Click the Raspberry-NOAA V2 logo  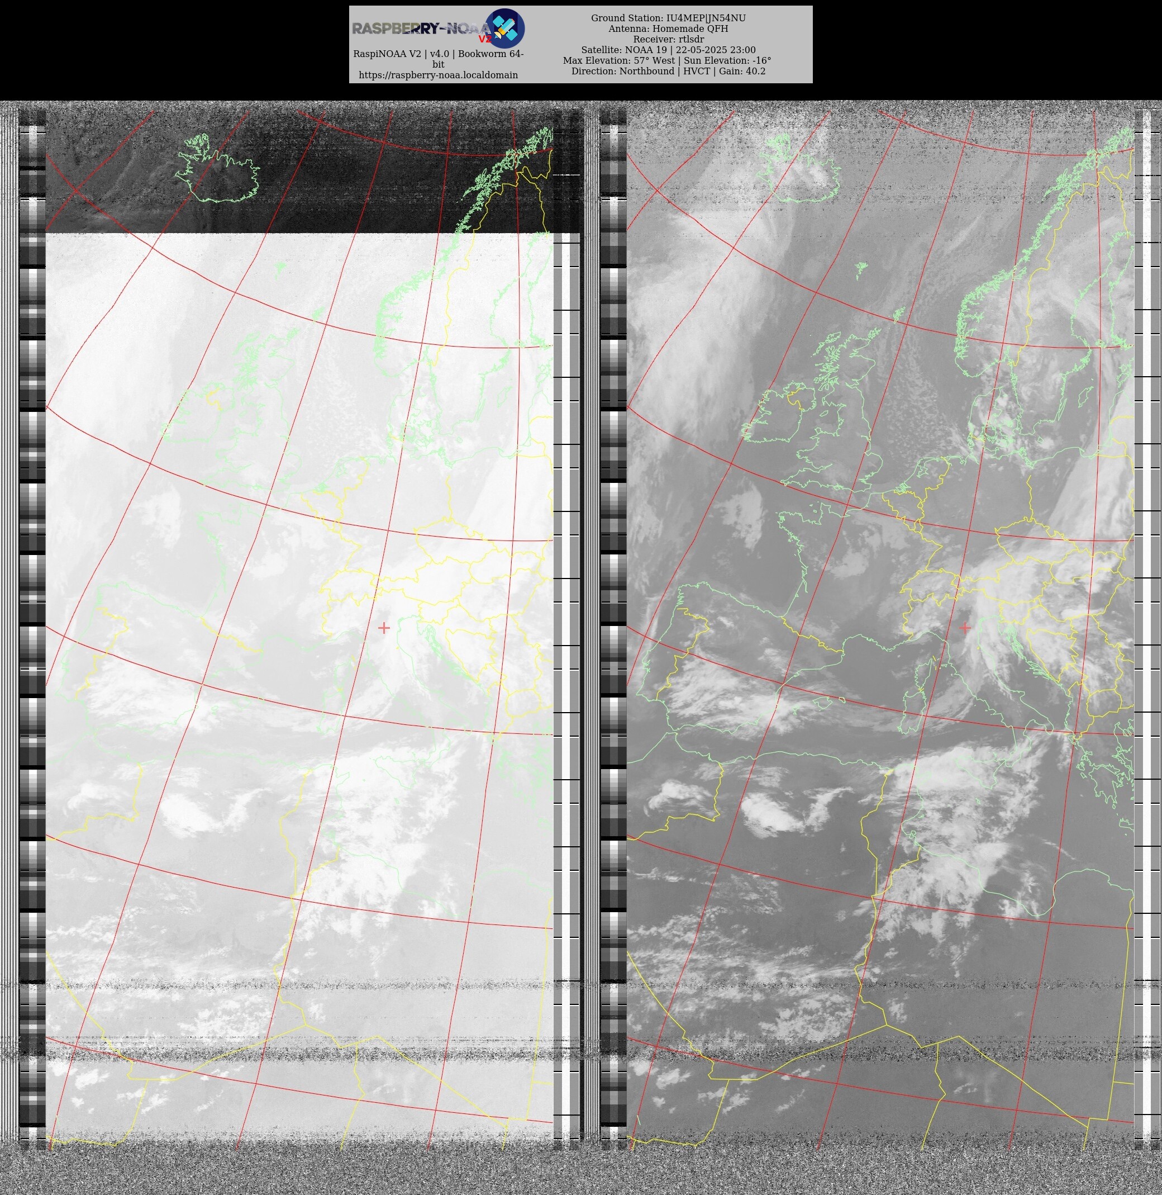tap(437, 29)
